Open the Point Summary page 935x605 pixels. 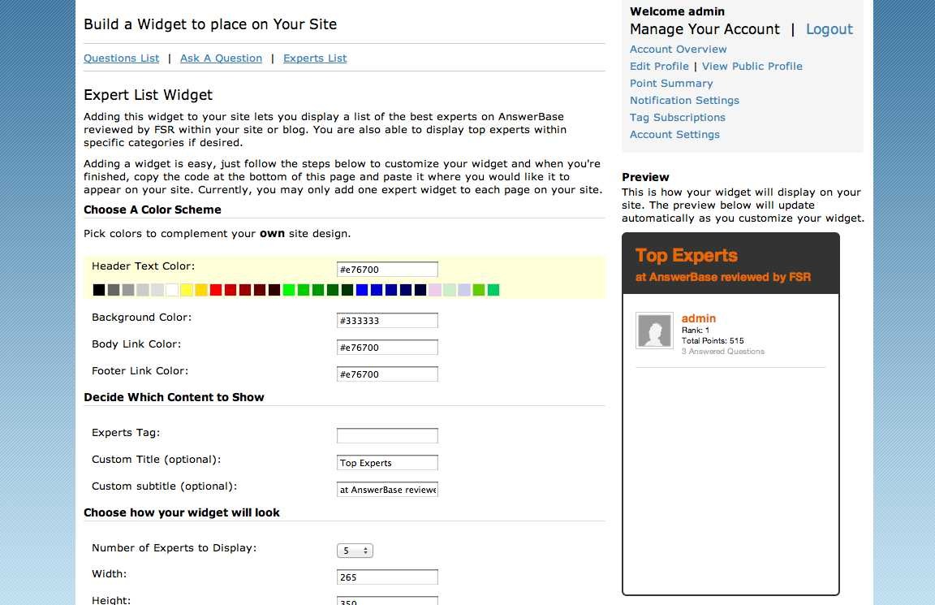[x=671, y=84]
